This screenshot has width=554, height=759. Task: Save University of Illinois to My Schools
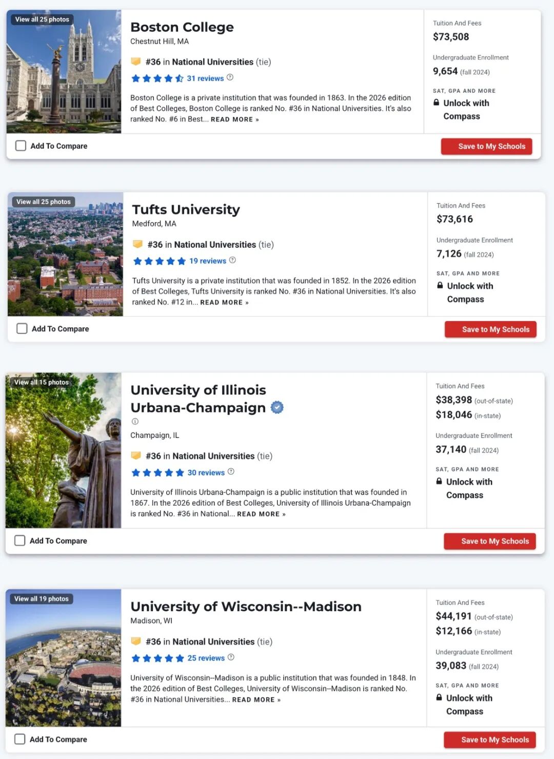coord(490,541)
